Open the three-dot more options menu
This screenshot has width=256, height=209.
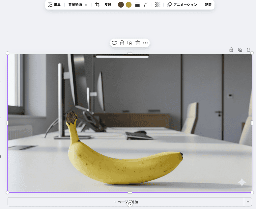pos(145,43)
